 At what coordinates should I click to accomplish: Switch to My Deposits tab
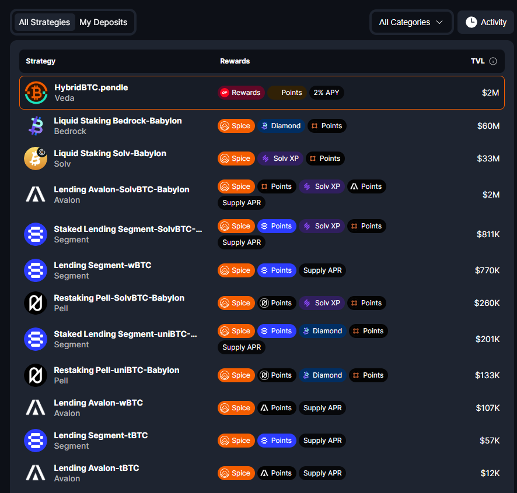point(103,22)
